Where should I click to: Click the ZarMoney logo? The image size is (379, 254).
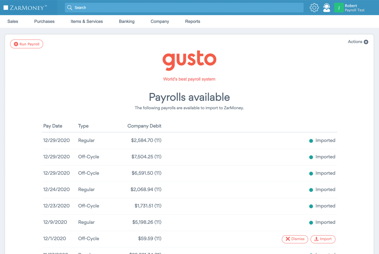tap(25, 8)
